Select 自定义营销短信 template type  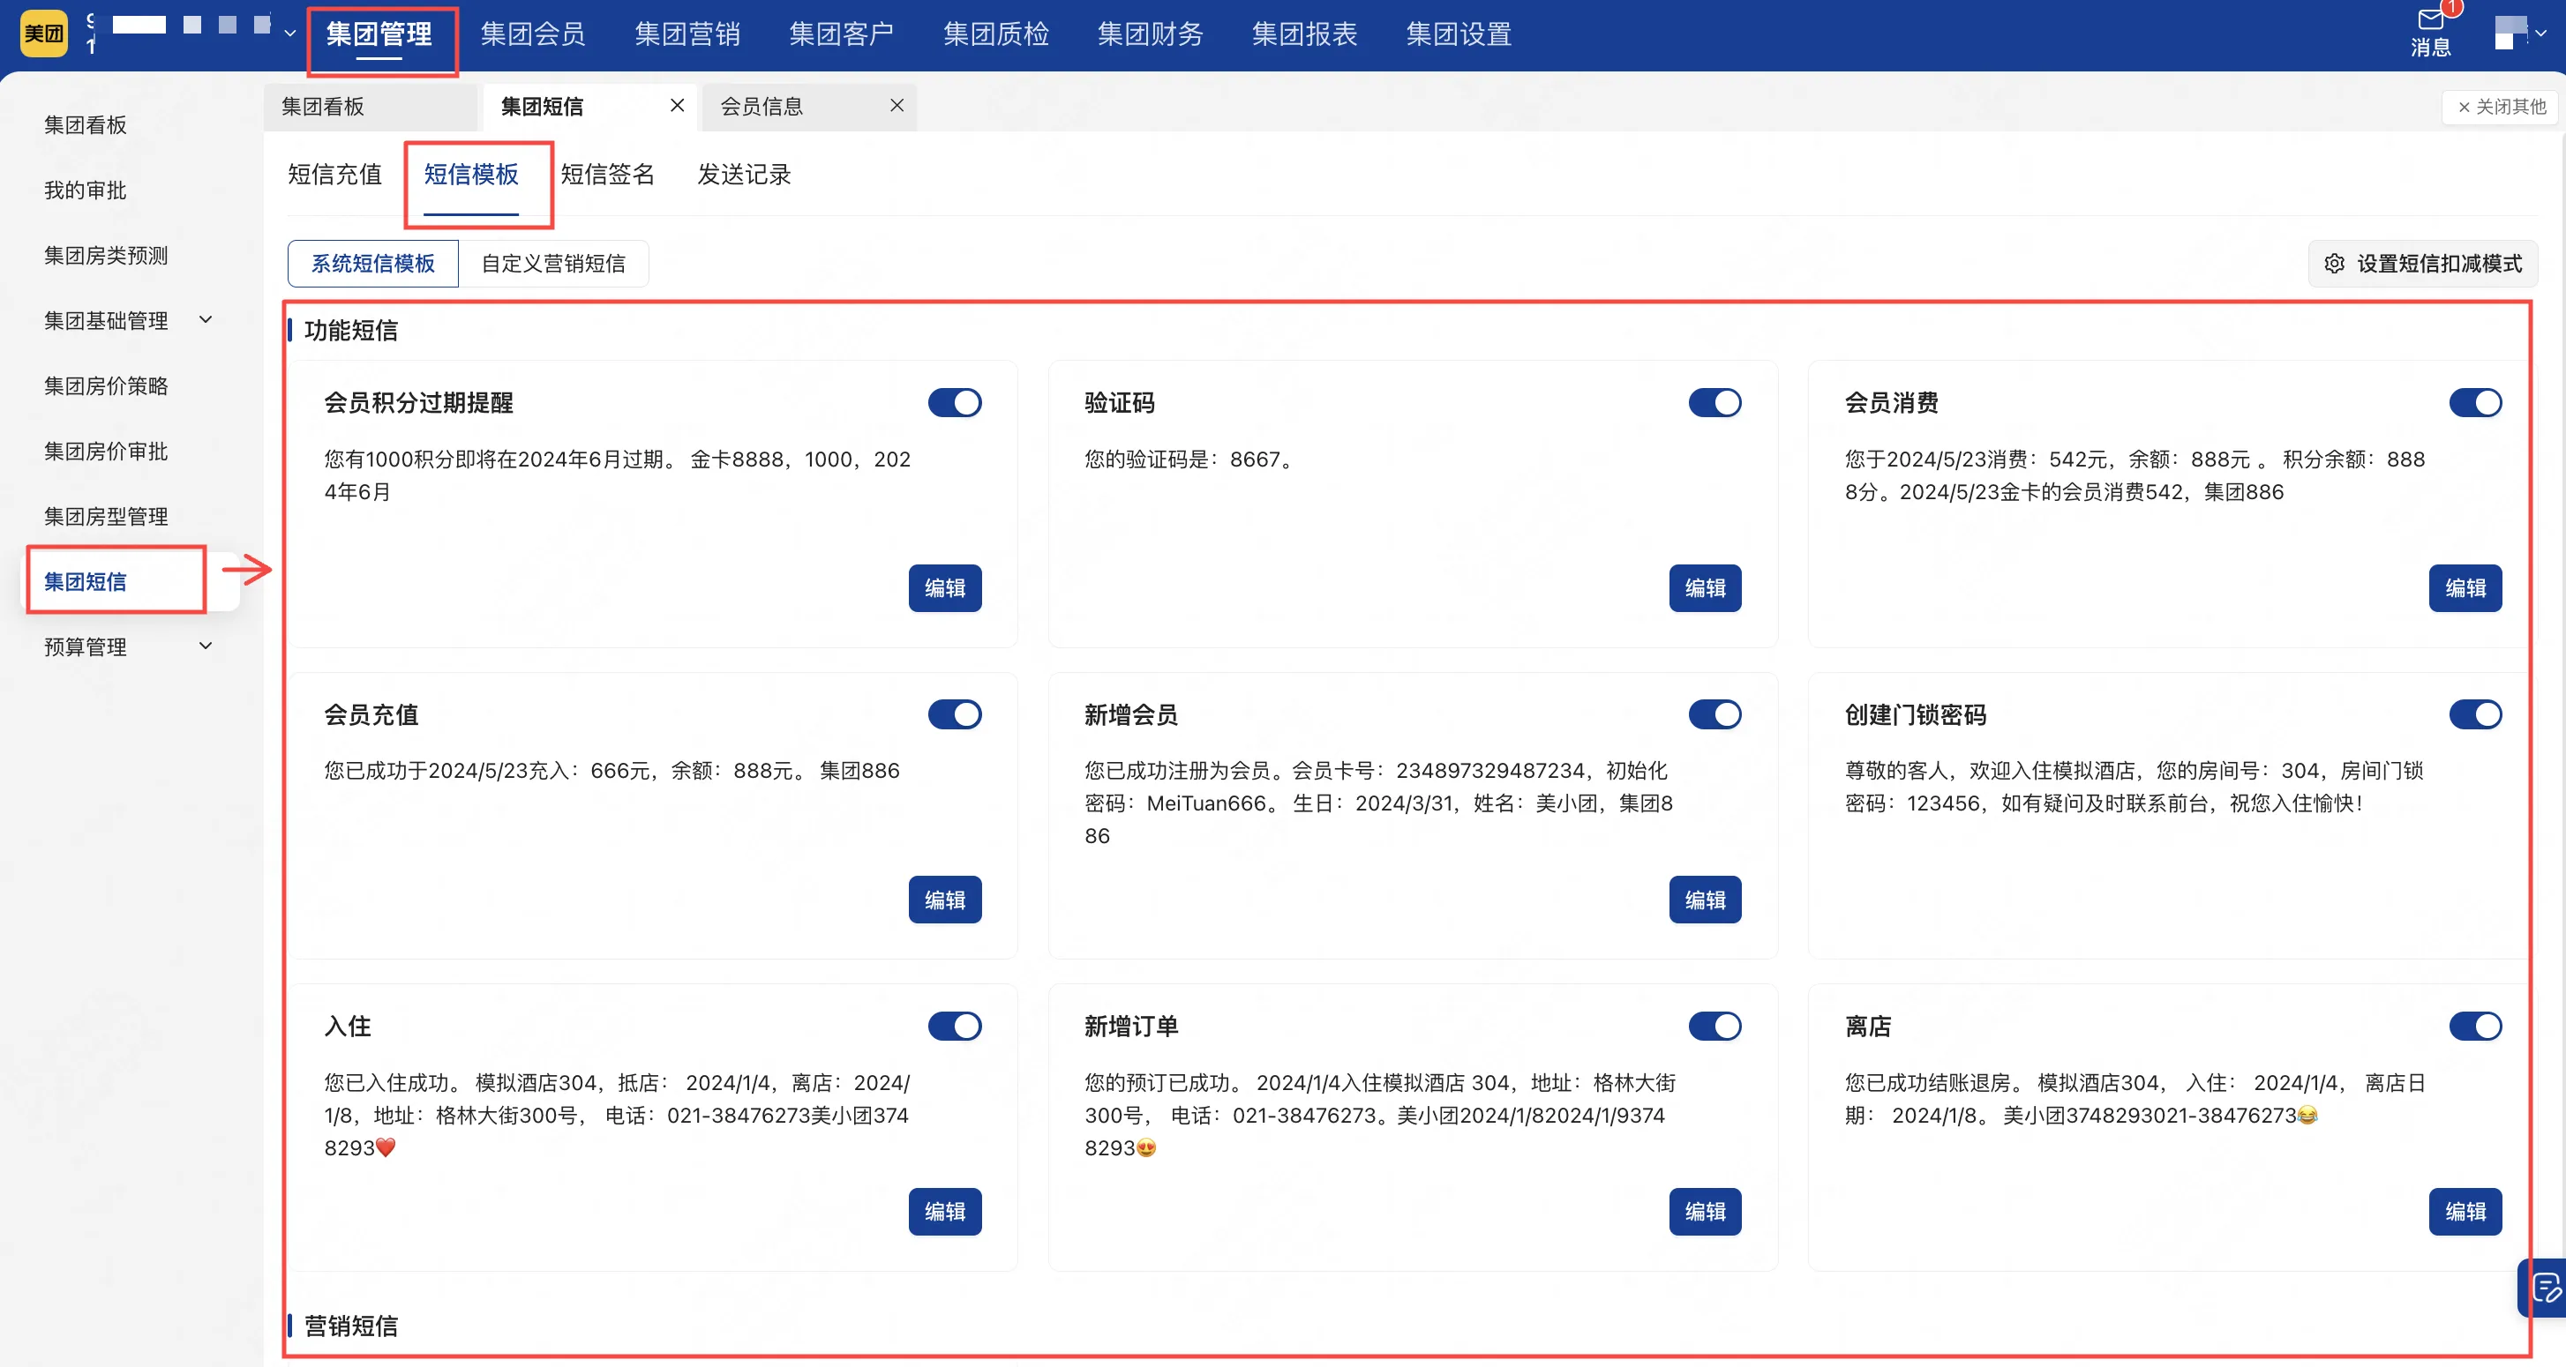pos(553,264)
